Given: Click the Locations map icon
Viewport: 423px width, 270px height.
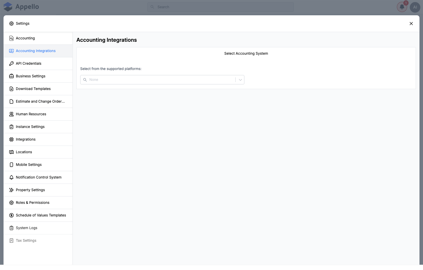Looking at the screenshot, I should point(11,152).
